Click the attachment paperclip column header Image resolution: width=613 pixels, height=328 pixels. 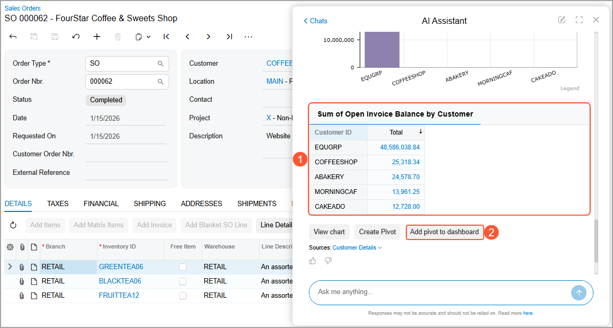pyautogui.click(x=22, y=247)
